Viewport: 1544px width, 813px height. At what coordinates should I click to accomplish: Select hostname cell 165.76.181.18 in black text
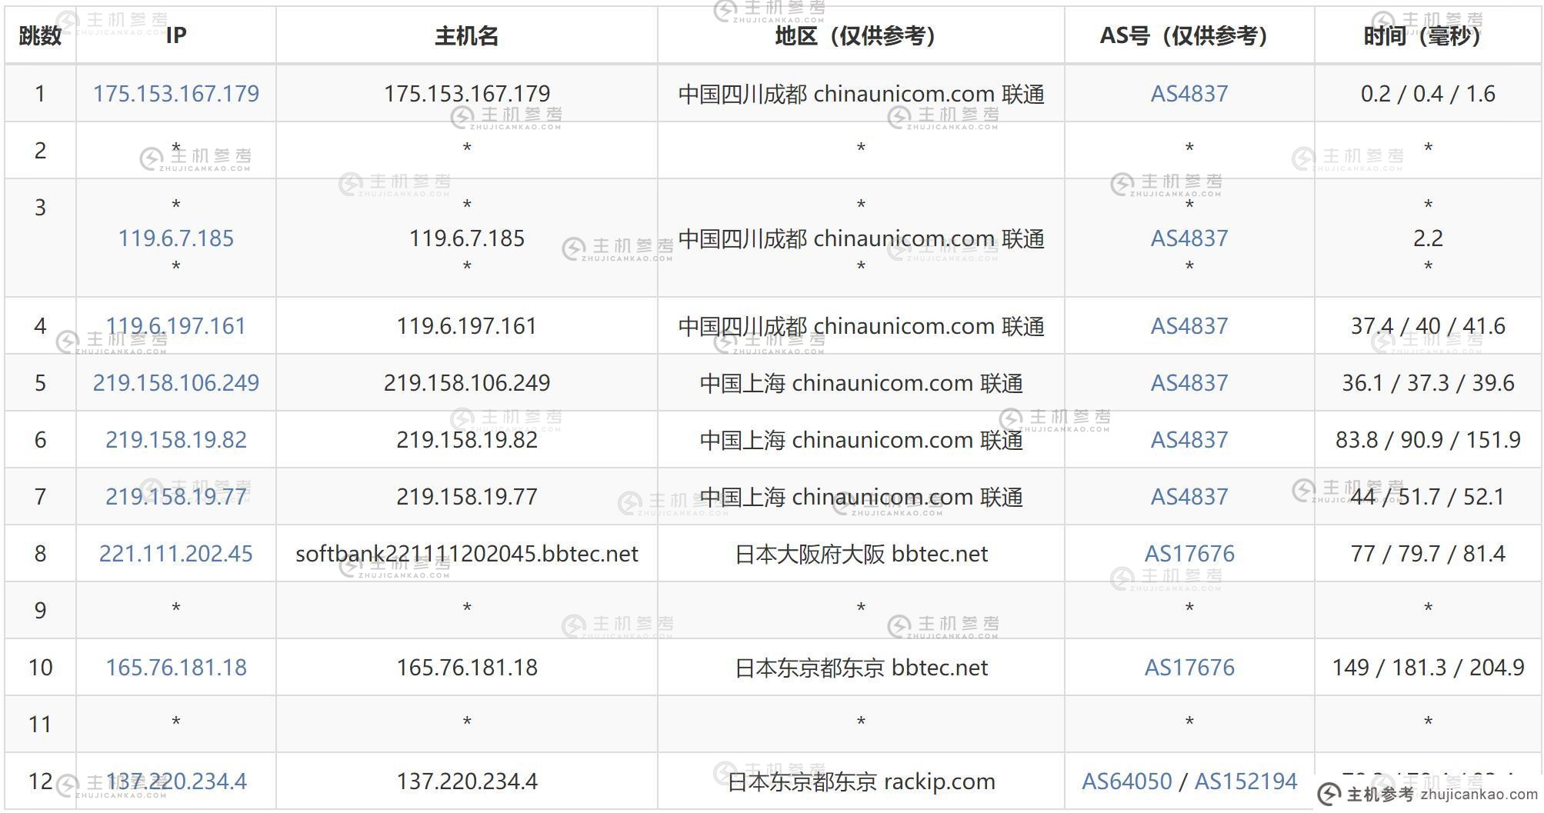(466, 668)
